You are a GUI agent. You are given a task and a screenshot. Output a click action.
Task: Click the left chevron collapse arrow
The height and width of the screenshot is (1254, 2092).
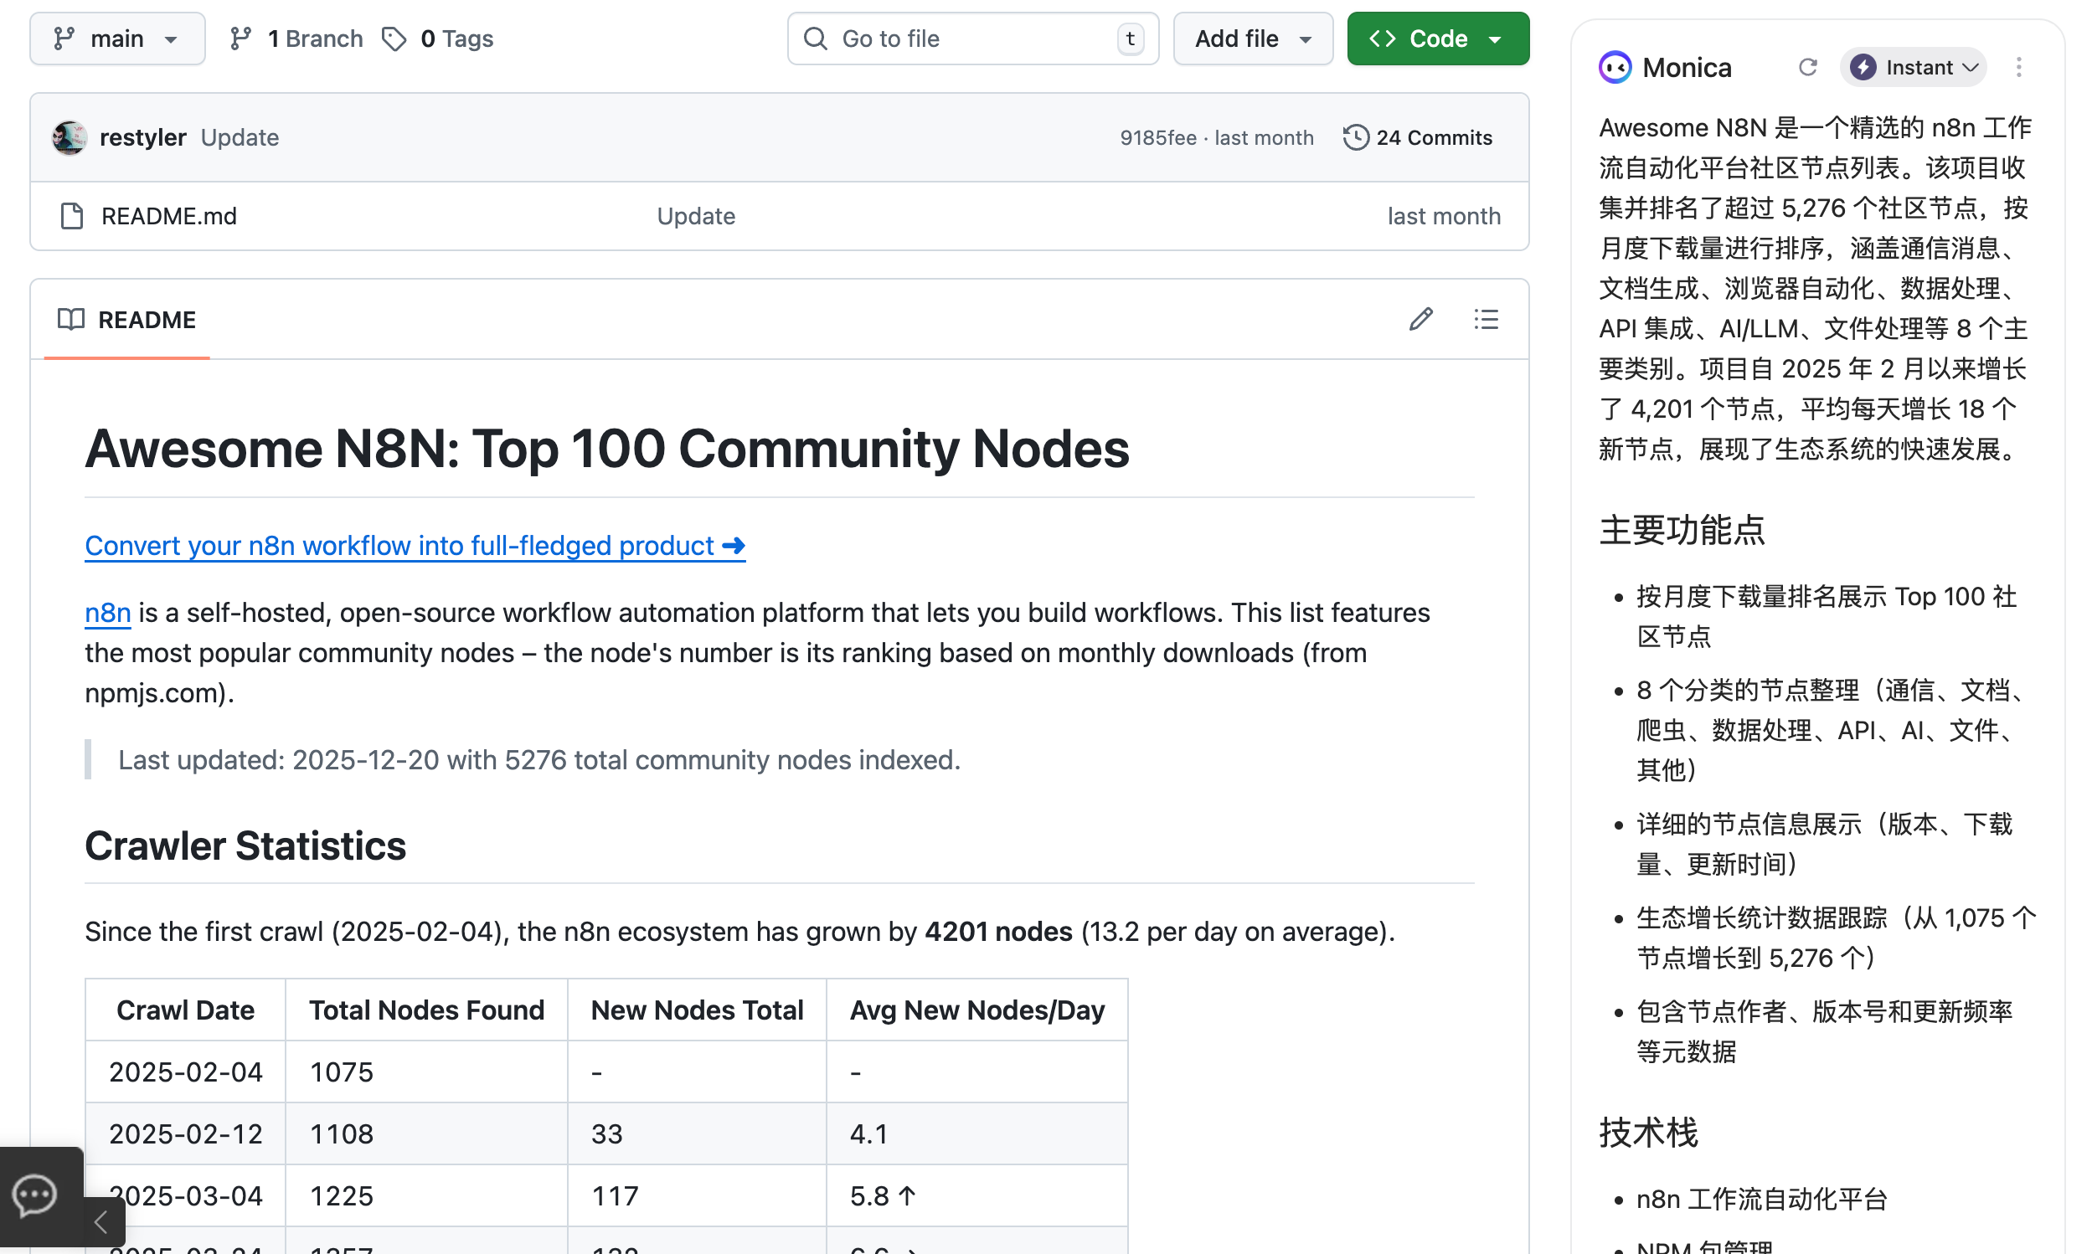(101, 1222)
